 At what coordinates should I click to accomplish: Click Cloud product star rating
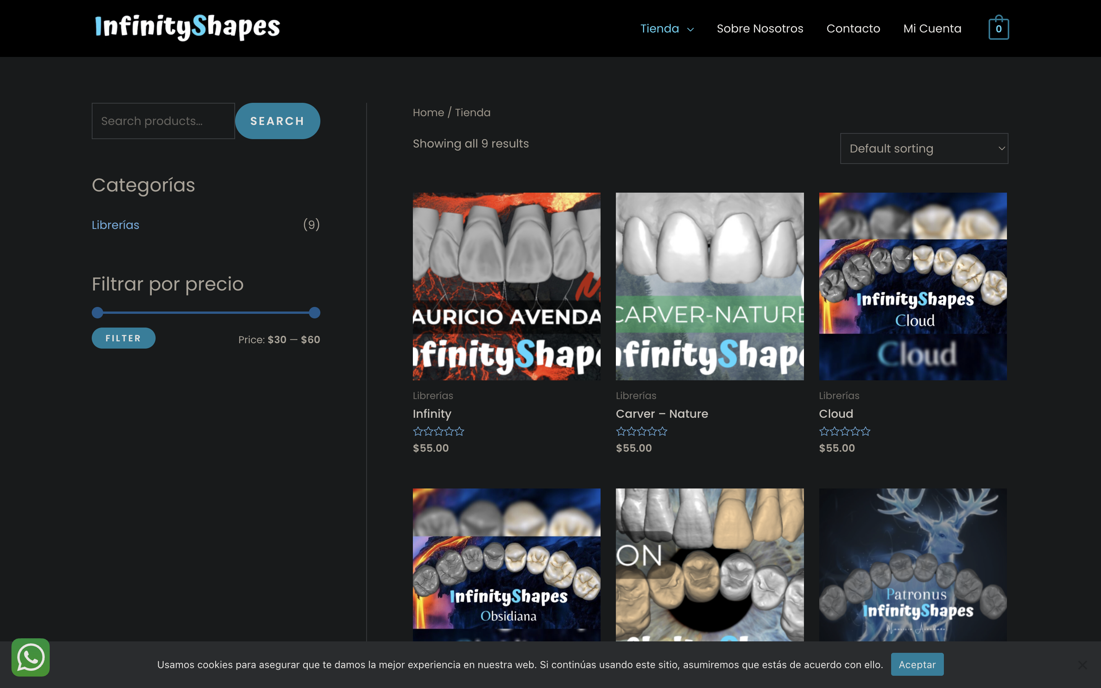pos(844,432)
